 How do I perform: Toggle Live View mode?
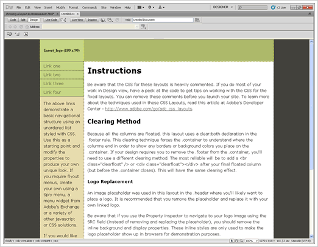[77, 20]
